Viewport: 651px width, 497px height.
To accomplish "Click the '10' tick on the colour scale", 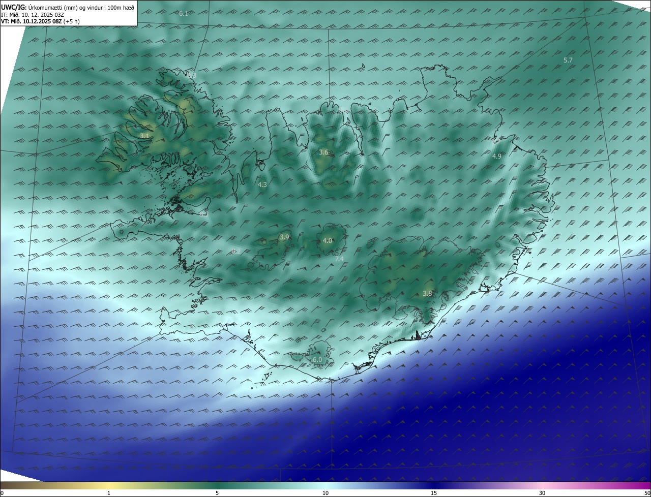I will pyautogui.click(x=325, y=493).
